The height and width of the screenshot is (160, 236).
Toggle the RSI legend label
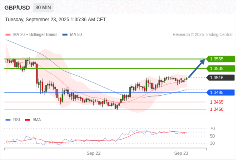click(16, 120)
